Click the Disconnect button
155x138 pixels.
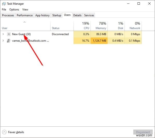click(x=143, y=132)
